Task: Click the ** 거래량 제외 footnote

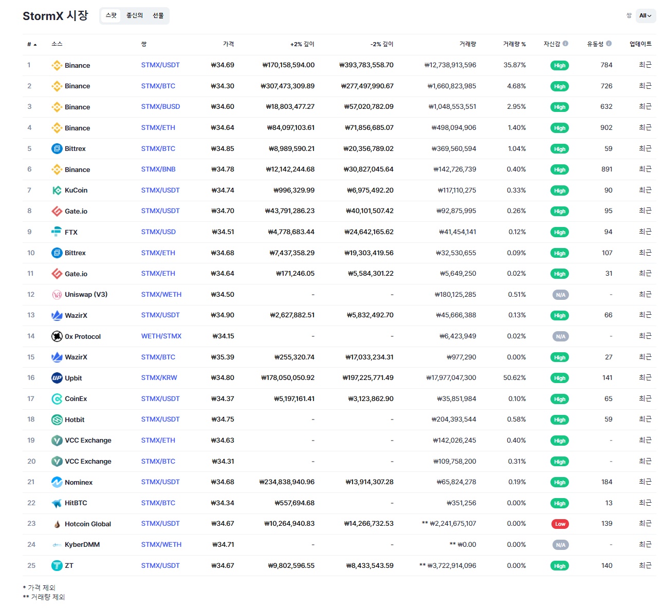Action: [x=44, y=597]
